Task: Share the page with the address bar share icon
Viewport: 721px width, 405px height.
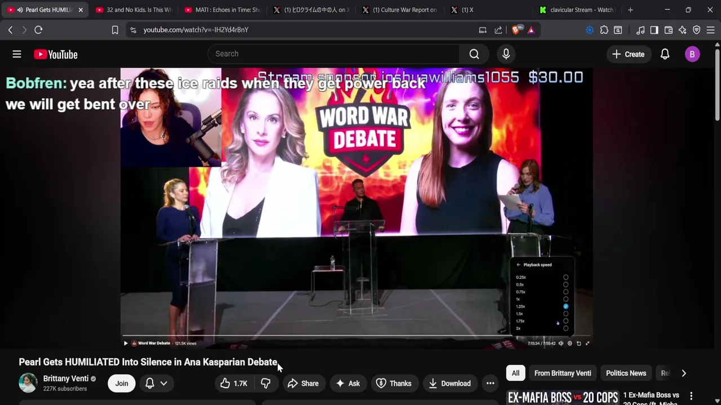Action: [498, 30]
